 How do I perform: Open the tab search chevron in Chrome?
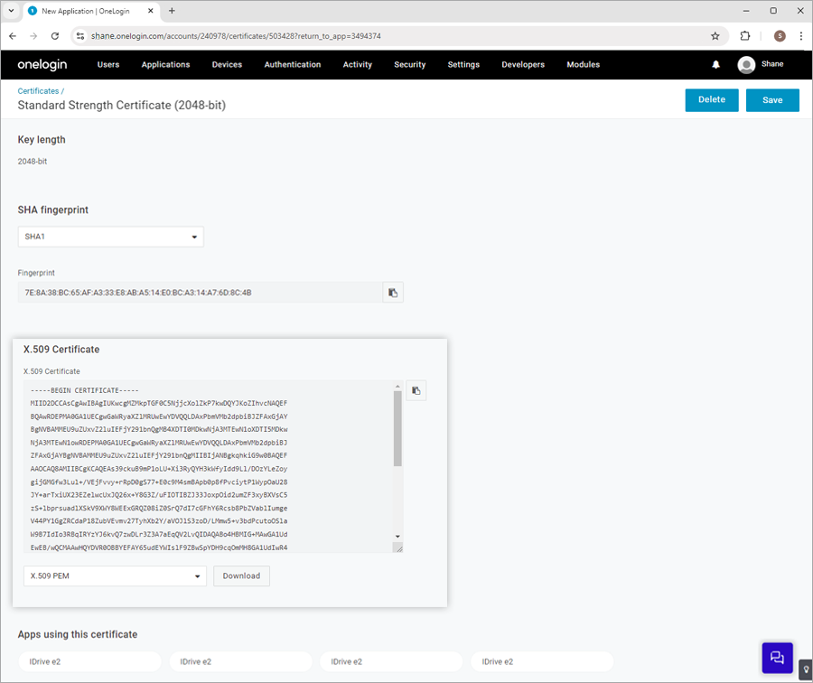point(11,10)
